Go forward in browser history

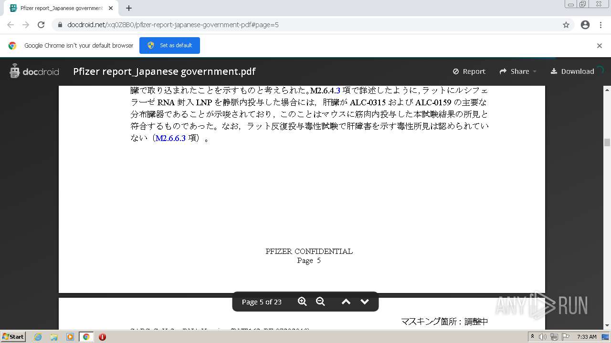point(26,25)
